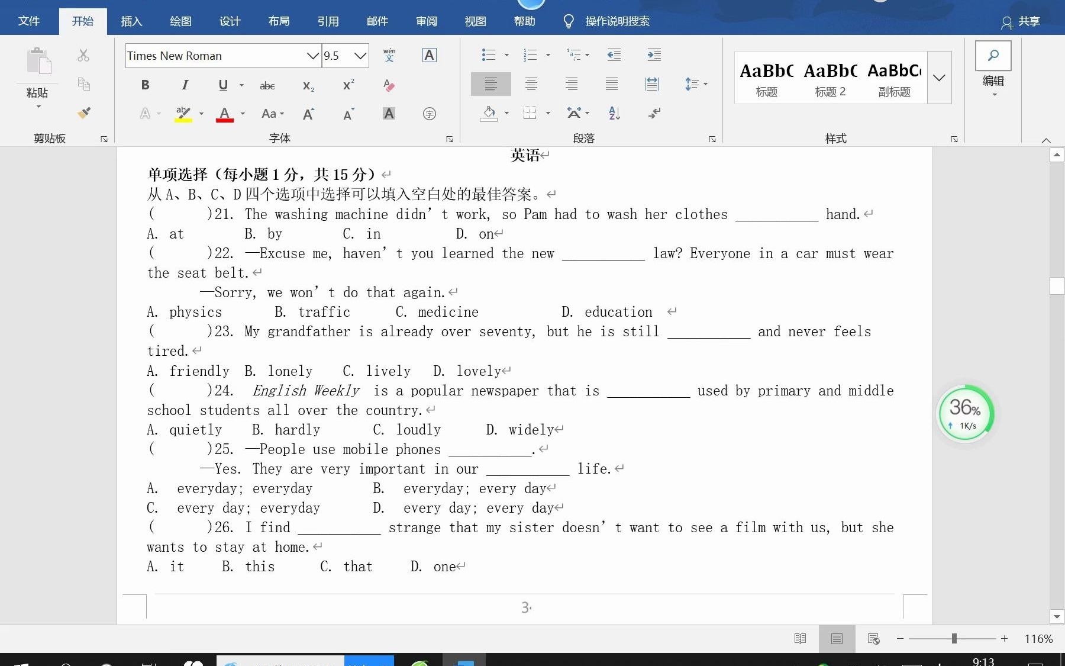This screenshot has width=1065, height=666.
Task: Switch to the 审阅 tab
Action: [426, 21]
